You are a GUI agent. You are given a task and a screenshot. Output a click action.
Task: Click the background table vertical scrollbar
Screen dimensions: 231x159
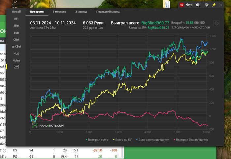[x=122, y=152]
